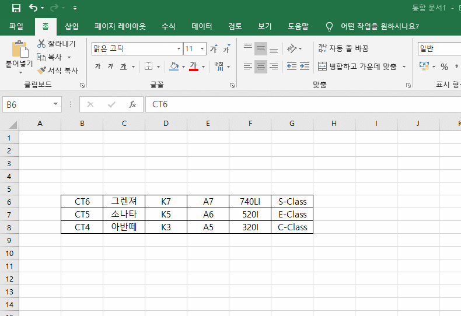Click the 서식 복사 format painter
The width and height of the screenshot is (461, 316).
pyautogui.click(x=58, y=71)
